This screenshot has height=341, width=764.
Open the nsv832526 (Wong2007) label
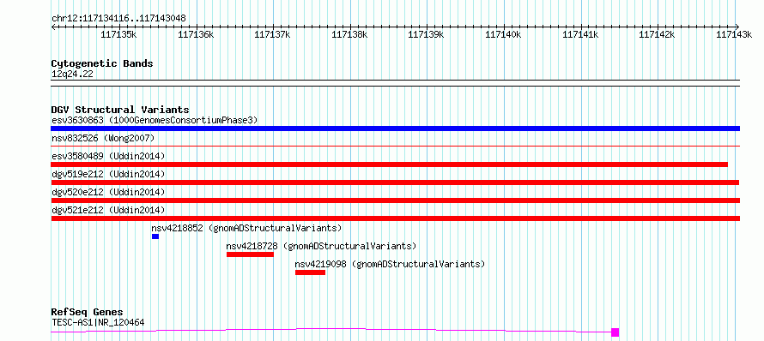click(103, 138)
